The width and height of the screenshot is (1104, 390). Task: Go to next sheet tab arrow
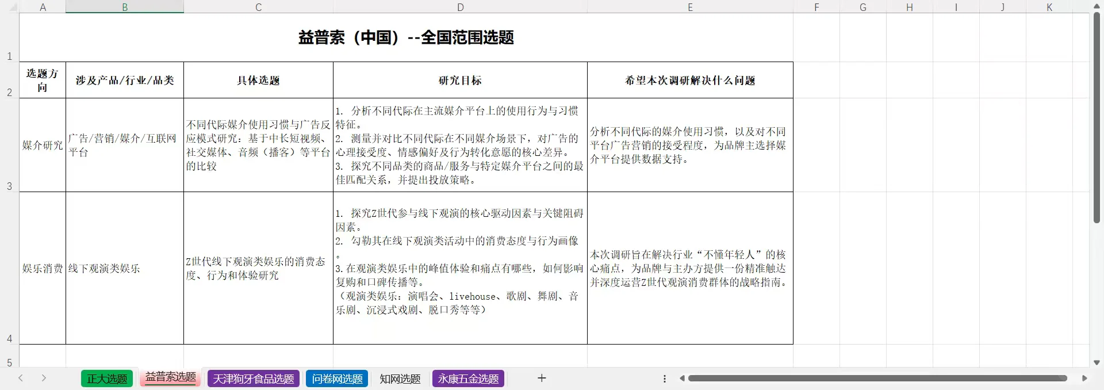tap(44, 378)
